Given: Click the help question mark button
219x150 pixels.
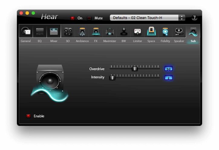Looking at the screenshot, I should click(x=194, y=18).
